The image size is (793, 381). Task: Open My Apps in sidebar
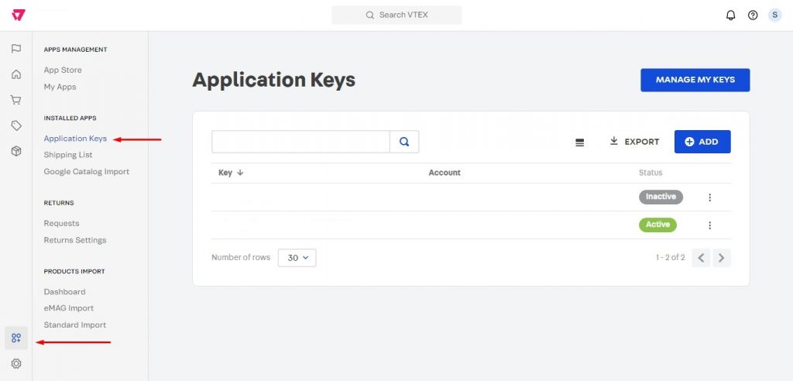[x=60, y=87]
